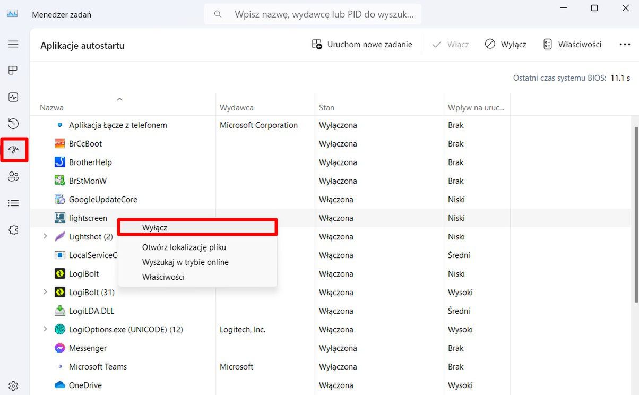Expand the LogiBolt (31) entry
This screenshot has width=639, height=395.
45,292
